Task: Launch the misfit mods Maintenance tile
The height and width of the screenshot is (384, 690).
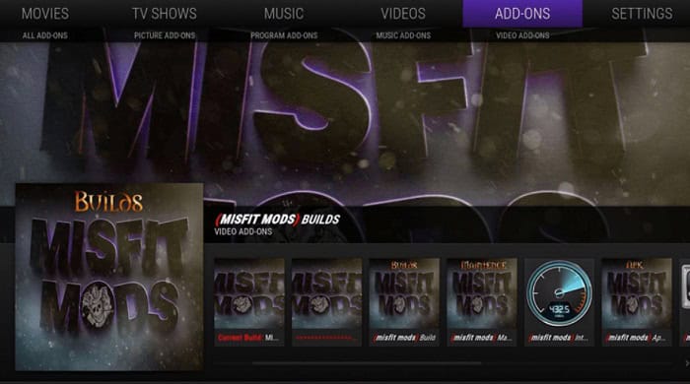Action: (482, 302)
